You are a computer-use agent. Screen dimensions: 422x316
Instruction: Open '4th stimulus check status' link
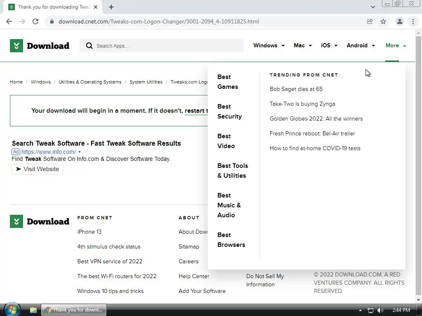point(109,246)
